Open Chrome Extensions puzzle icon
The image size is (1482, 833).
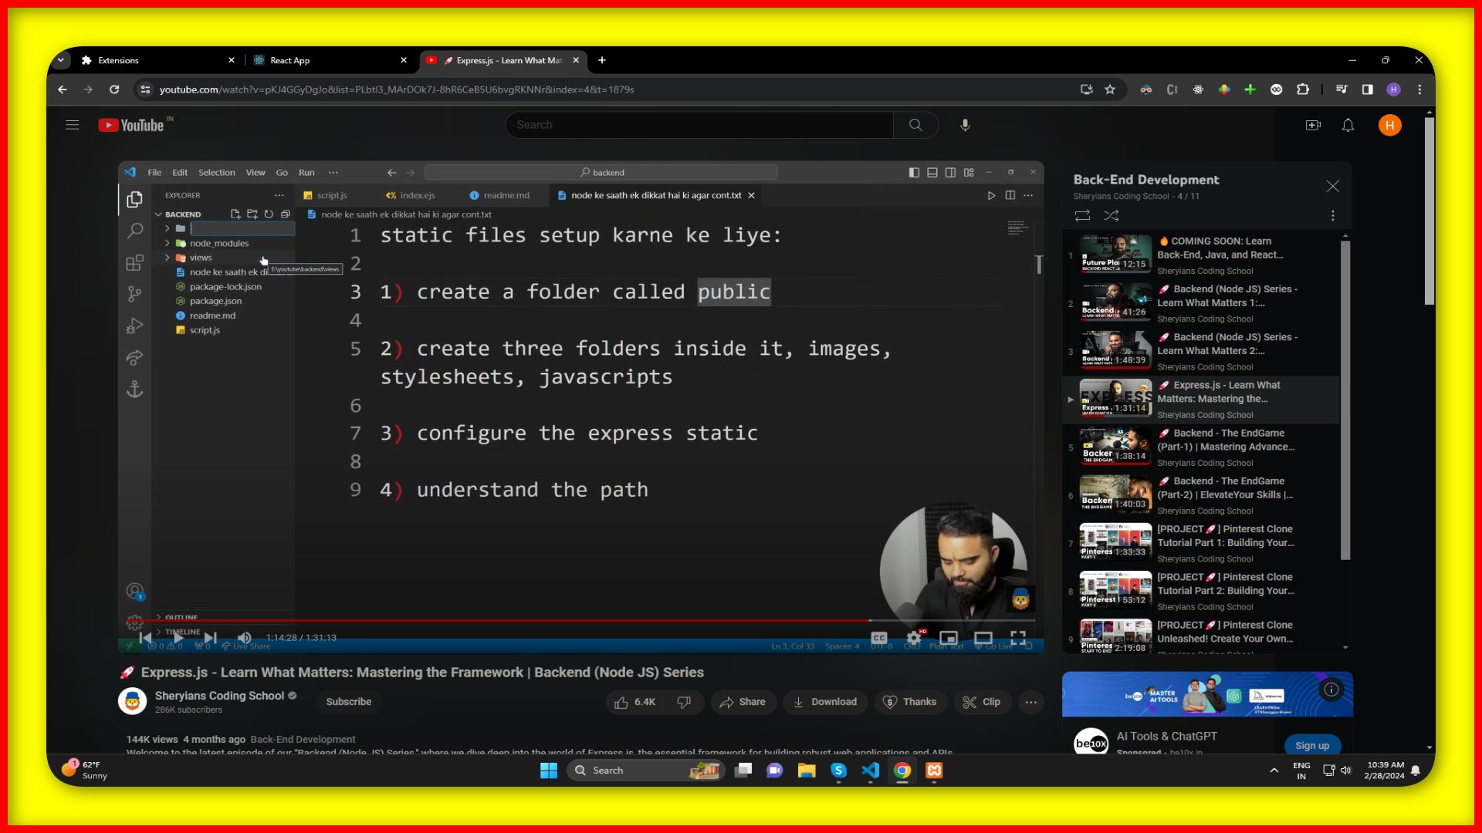[1303, 89]
